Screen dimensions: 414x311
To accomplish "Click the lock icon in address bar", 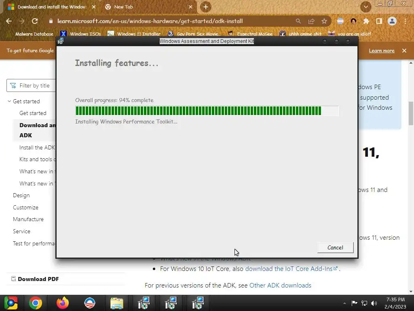I will (x=51, y=21).
